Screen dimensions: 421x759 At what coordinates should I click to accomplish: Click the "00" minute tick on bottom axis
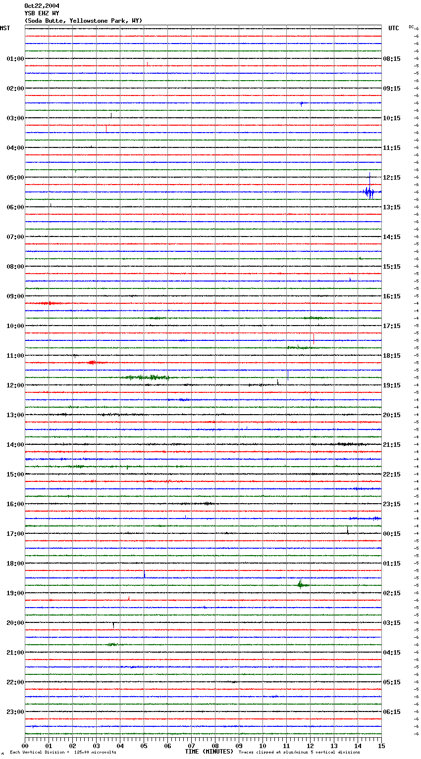pos(25,746)
